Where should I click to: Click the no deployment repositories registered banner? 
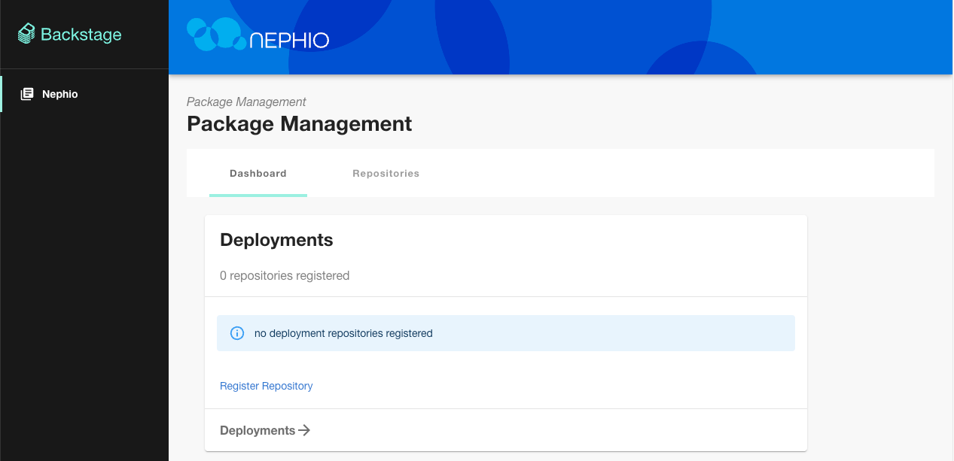506,332
